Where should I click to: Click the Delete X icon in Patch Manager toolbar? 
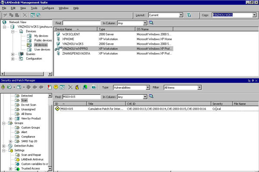70,87
